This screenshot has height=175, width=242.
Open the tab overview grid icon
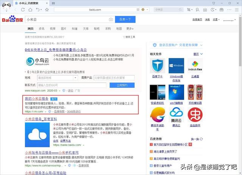[53, 3]
